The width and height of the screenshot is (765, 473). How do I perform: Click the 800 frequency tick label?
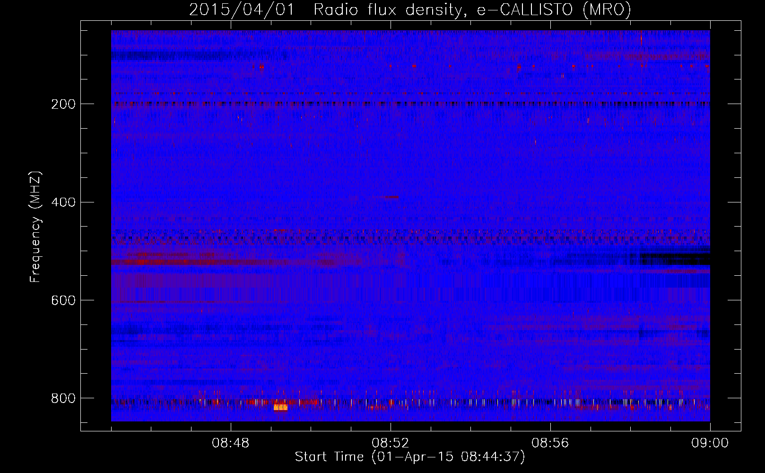63,399
